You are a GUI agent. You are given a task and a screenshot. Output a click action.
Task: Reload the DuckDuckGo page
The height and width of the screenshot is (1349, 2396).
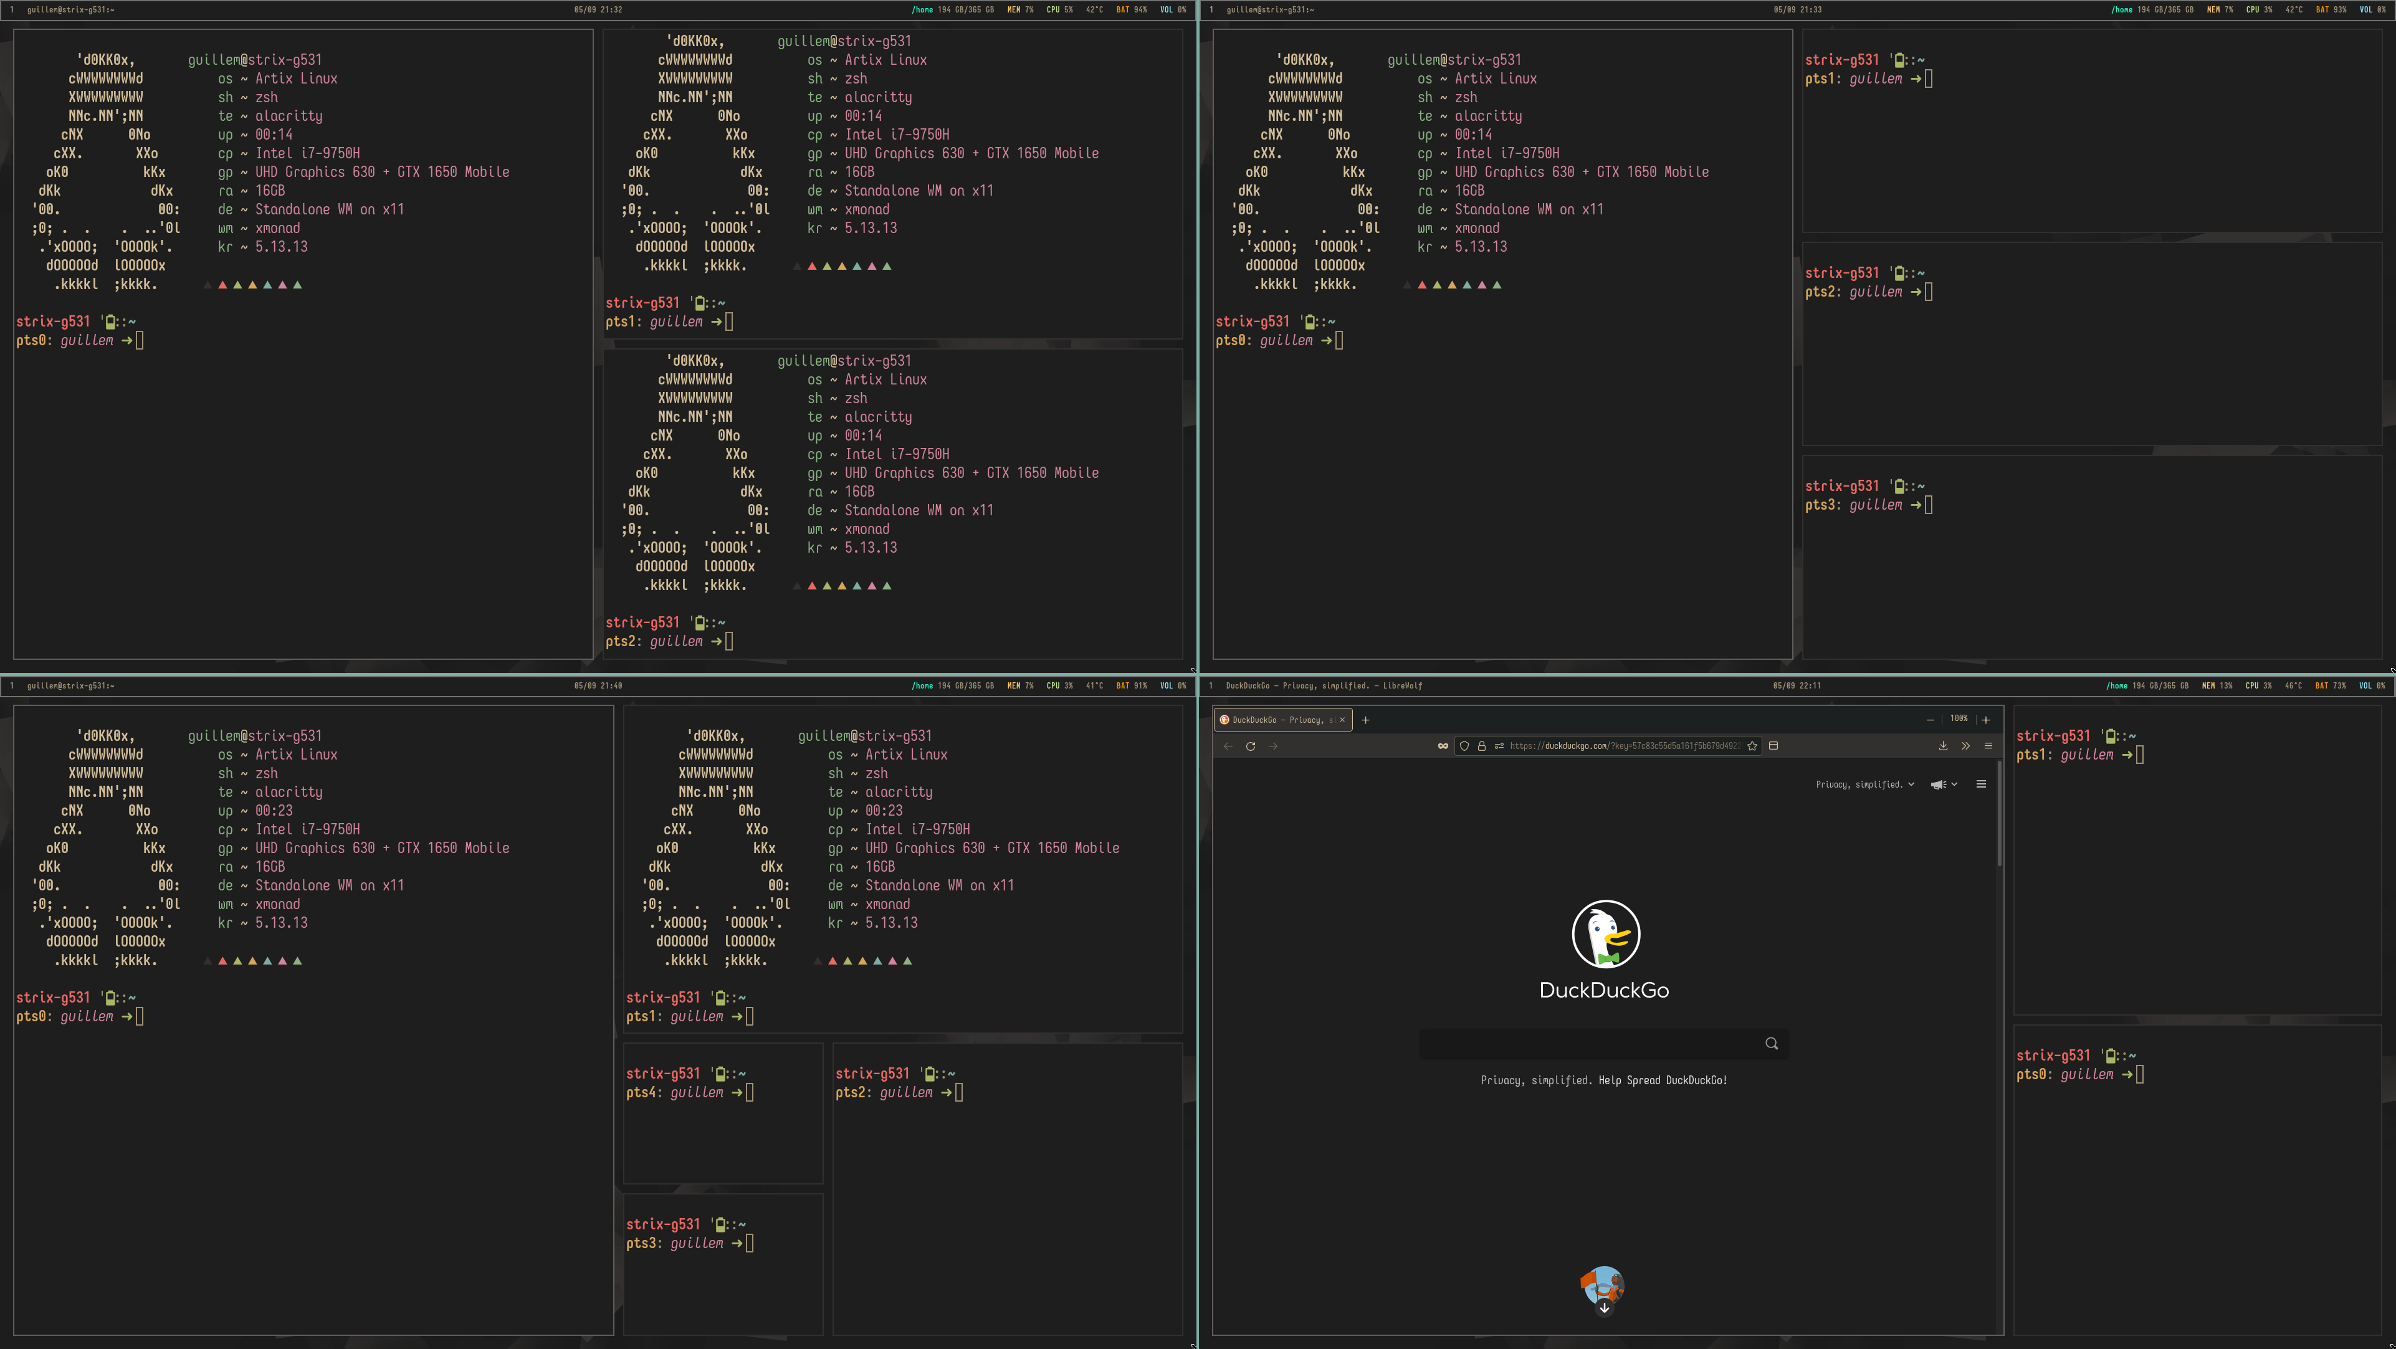pyautogui.click(x=1250, y=746)
